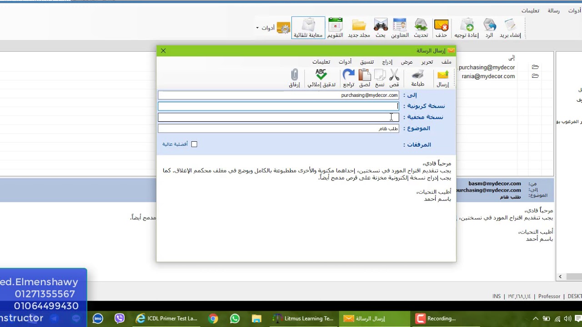
Task: Click the horizontal scrollbar left arrow
Action: pos(560,276)
